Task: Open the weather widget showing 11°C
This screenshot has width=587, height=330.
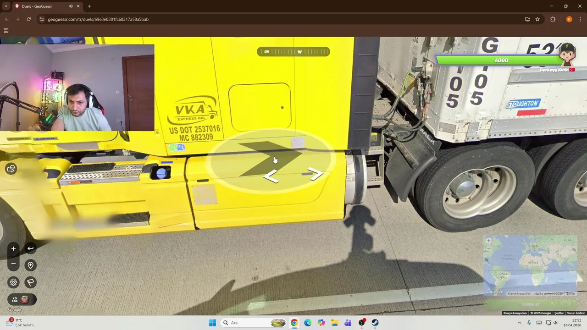Action: pyautogui.click(x=21, y=323)
